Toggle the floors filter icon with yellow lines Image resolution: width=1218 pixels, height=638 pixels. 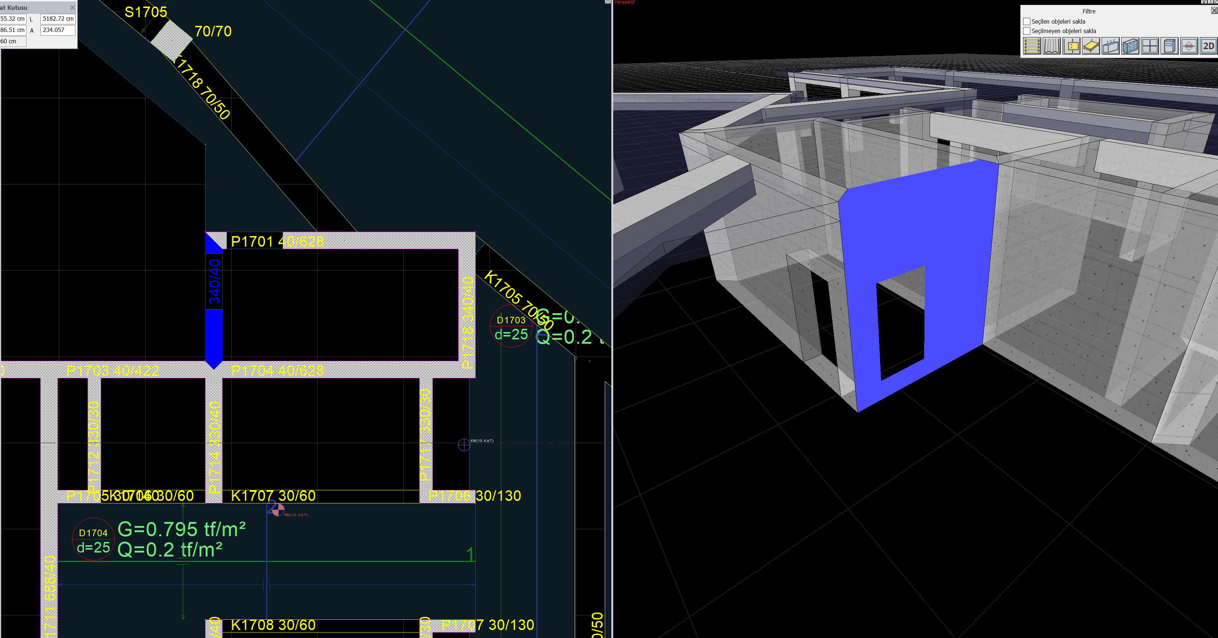click(1032, 46)
